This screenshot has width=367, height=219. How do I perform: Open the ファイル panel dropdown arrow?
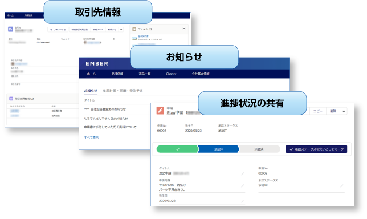[184, 29]
